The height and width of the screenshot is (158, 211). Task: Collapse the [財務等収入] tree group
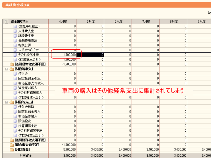[x=6, y=69]
